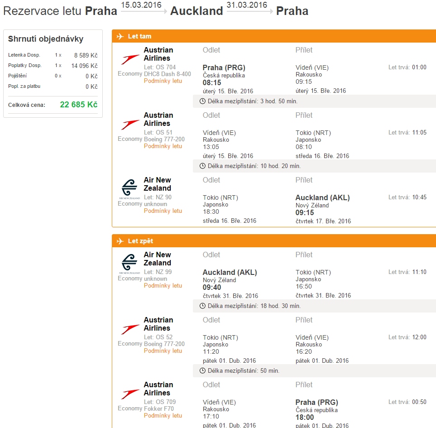Click the Popl. za platbu label

point(24,86)
